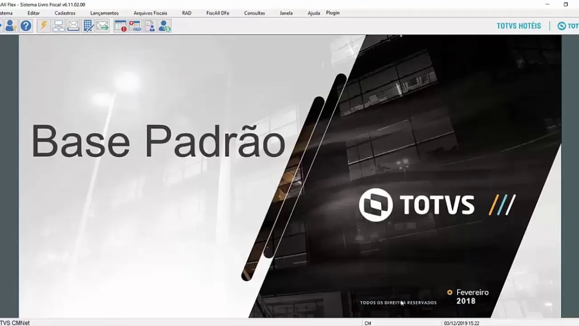Click the calendar with red up arrow icon

click(x=135, y=26)
